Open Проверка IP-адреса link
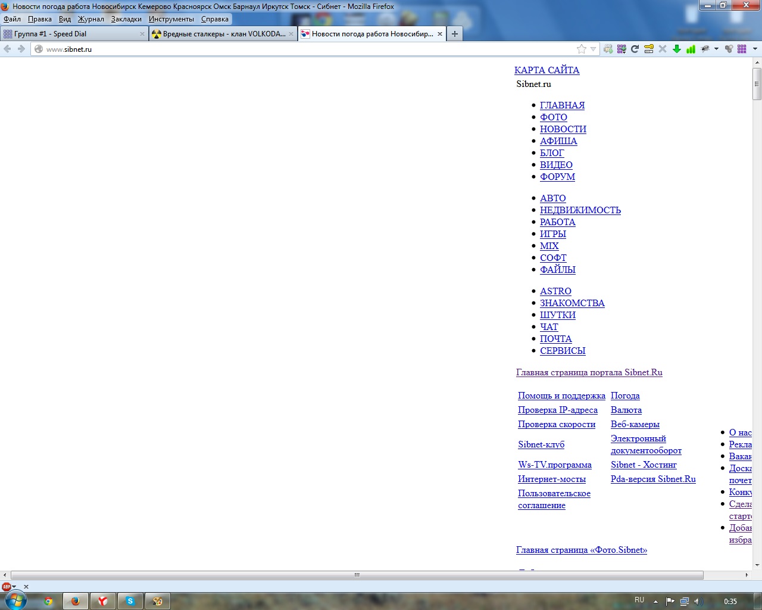 (558, 410)
